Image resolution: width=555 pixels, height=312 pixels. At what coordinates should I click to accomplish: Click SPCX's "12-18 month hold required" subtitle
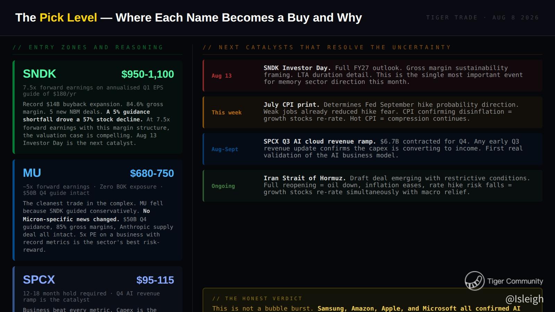click(92, 296)
